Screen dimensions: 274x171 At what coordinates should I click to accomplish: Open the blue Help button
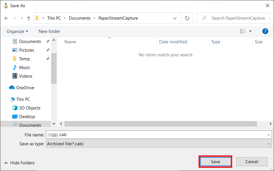(265, 31)
